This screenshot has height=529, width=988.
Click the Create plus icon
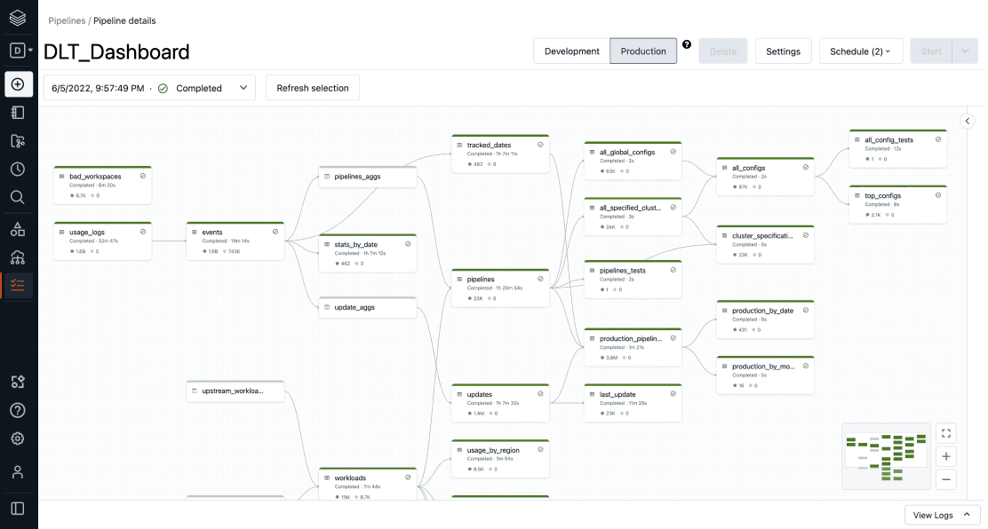coord(18,83)
